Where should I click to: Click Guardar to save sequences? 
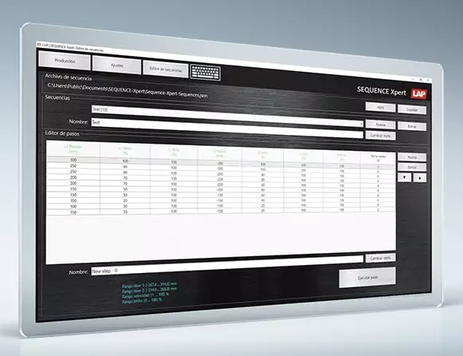tap(412, 109)
